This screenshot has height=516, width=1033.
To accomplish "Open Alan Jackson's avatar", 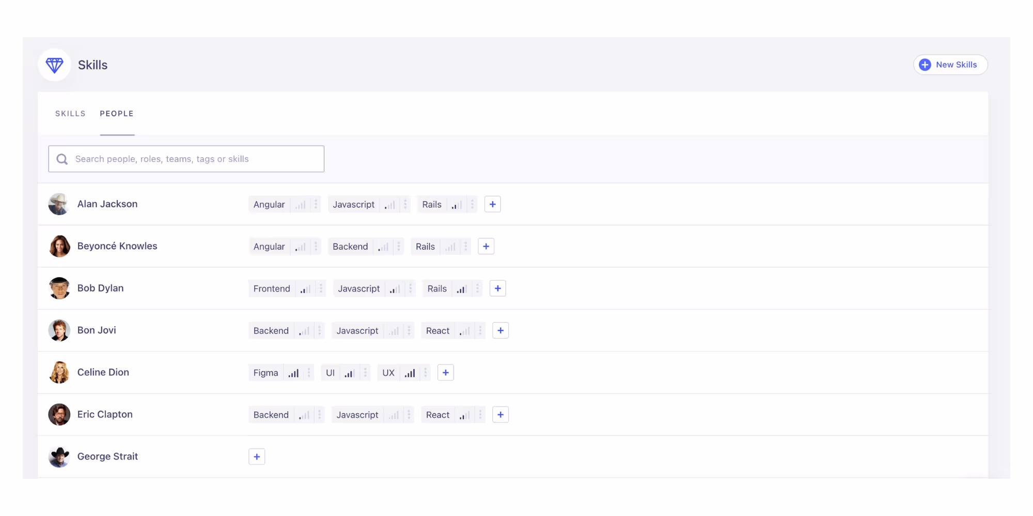I will (x=59, y=204).
